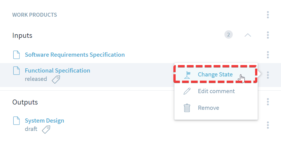
Task: Open the Outputs section three-dot menu
Action: (x=268, y=102)
